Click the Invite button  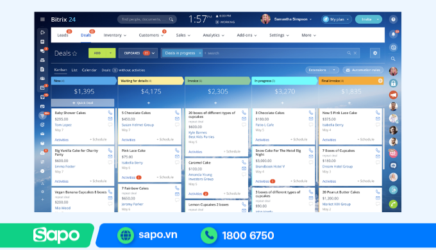[366, 19]
